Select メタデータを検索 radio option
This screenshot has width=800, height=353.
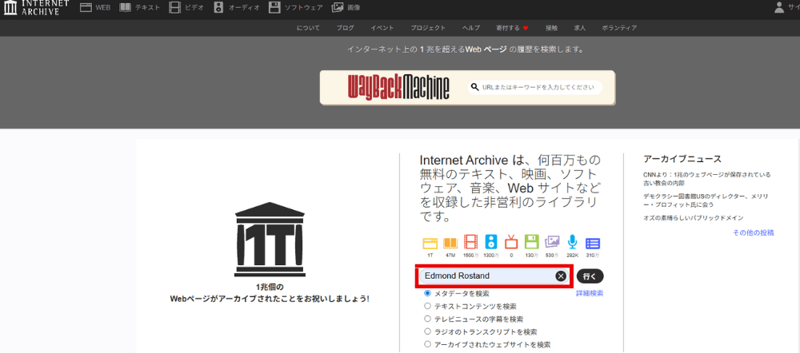tap(427, 293)
